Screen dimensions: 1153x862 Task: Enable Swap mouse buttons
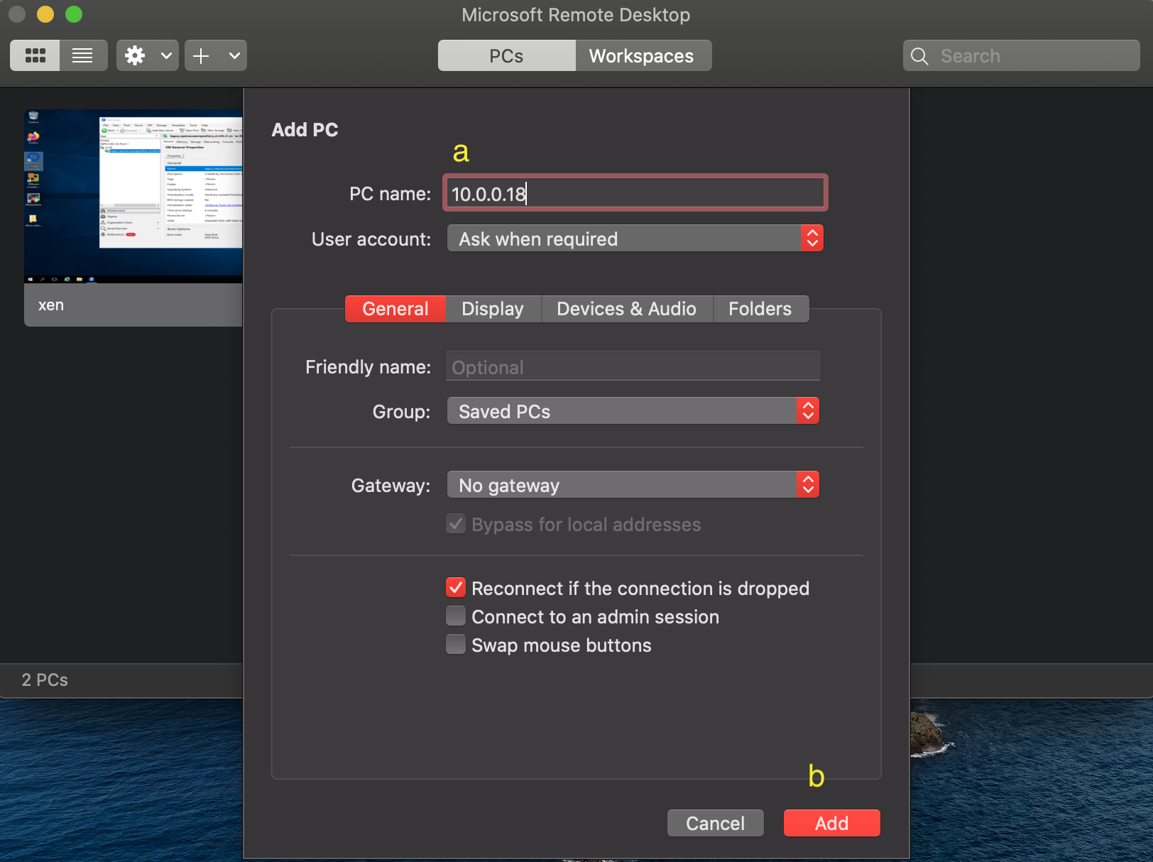click(x=456, y=645)
